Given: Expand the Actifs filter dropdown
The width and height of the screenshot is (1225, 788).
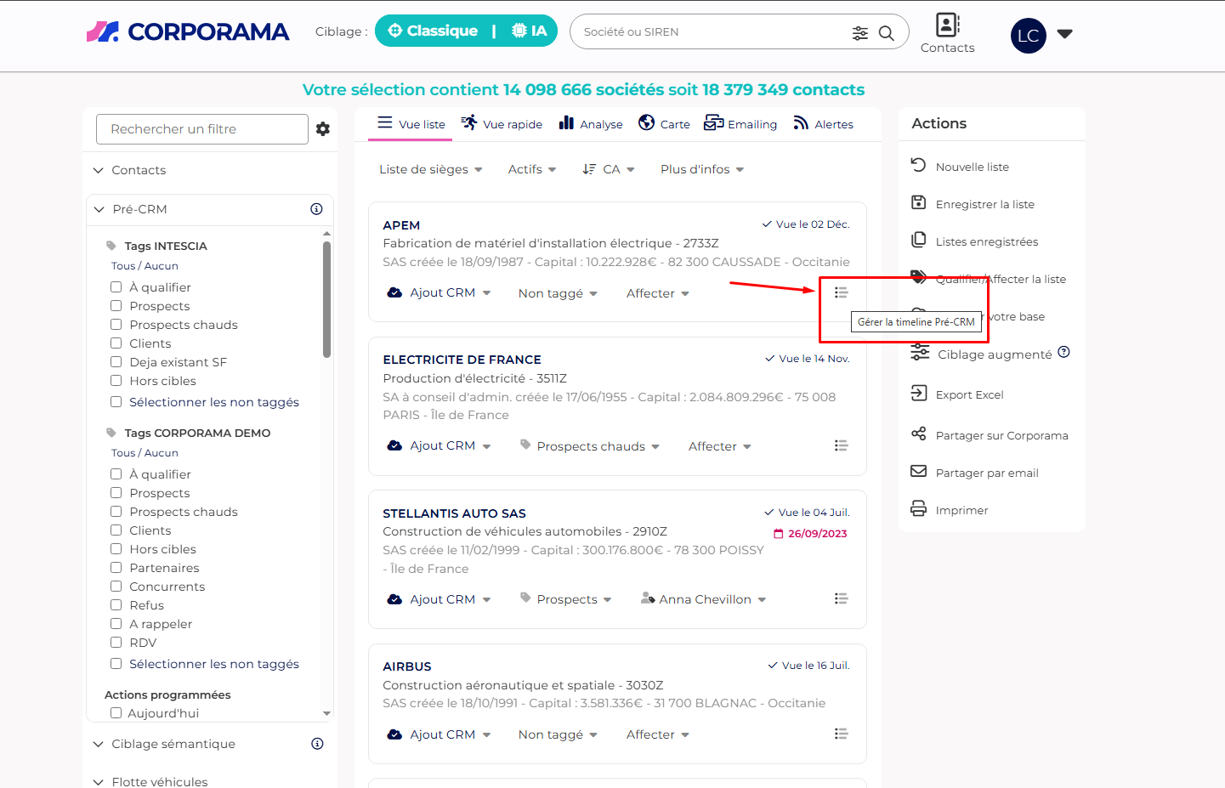Looking at the screenshot, I should [531, 169].
